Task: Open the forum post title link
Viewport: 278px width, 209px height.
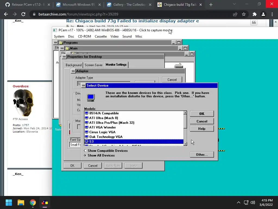Action: tap(132, 21)
